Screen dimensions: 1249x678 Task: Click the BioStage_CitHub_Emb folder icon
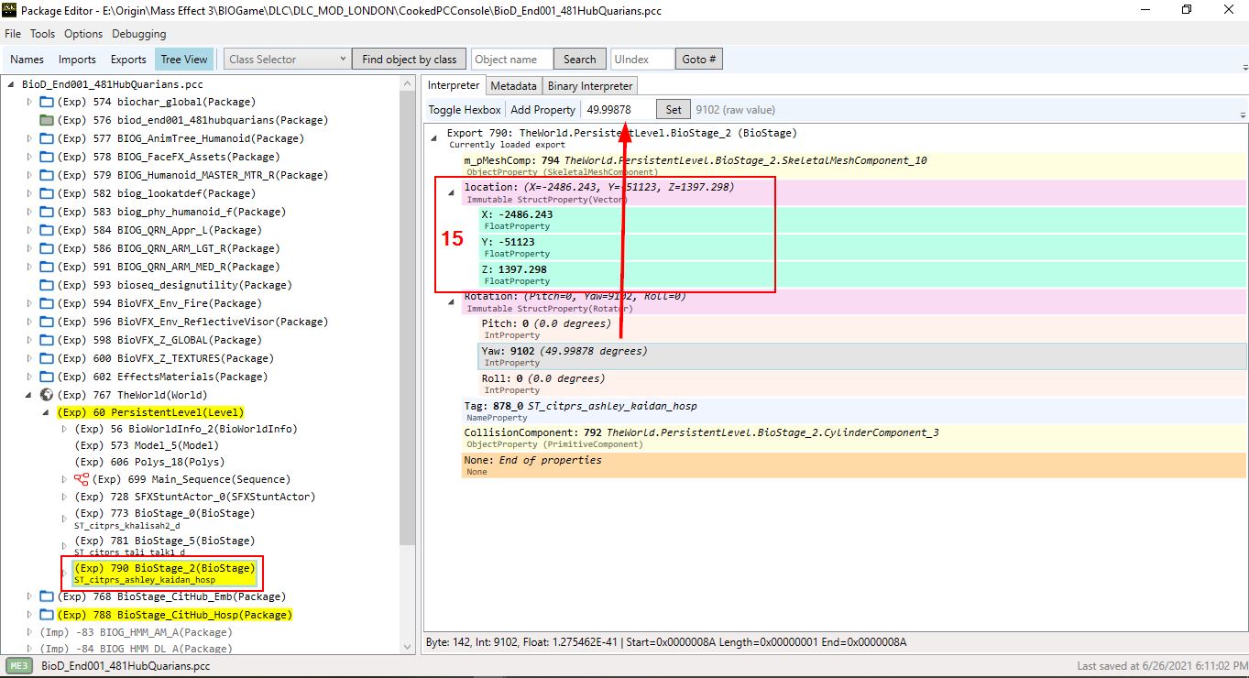[x=47, y=596]
